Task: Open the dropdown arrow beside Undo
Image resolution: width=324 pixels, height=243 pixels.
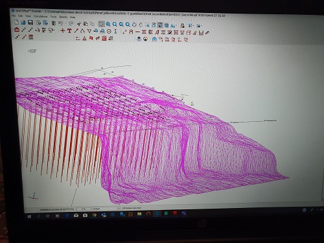Action: (65, 23)
